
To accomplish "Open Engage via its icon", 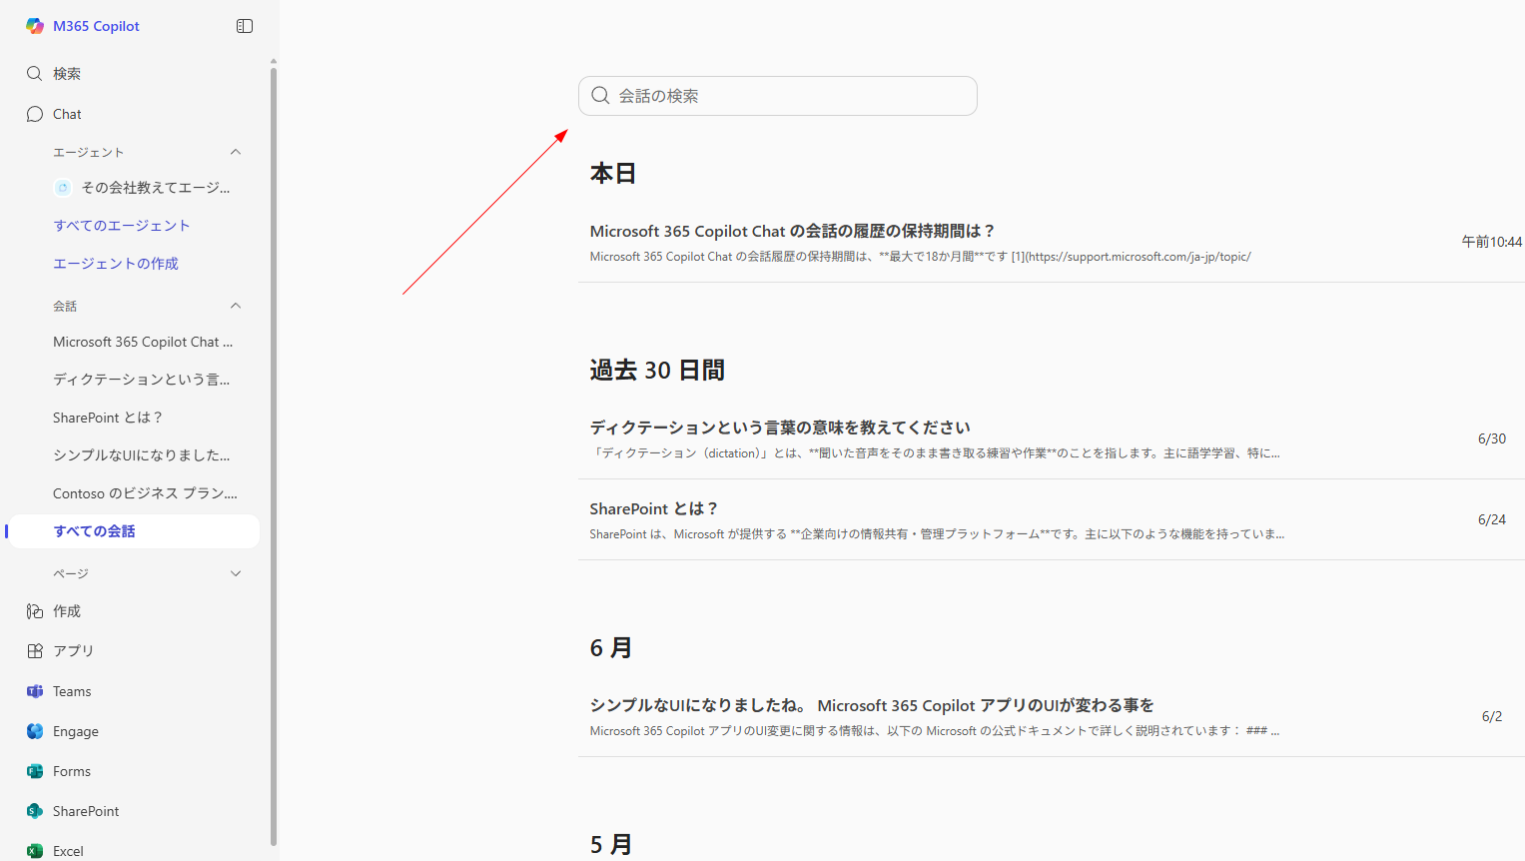I will pyautogui.click(x=34, y=731).
